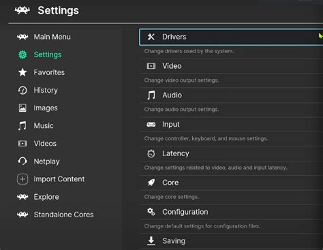The image size is (323, 250).
Task: Choose Import Content entry
Action: click(x=59, y=179)
